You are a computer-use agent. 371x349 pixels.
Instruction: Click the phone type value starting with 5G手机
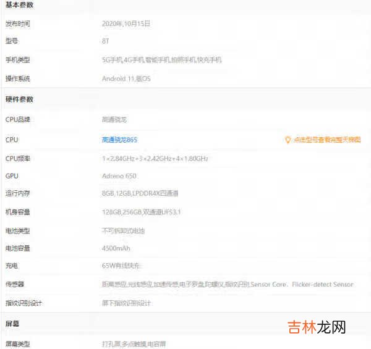[x=162, y=60]
